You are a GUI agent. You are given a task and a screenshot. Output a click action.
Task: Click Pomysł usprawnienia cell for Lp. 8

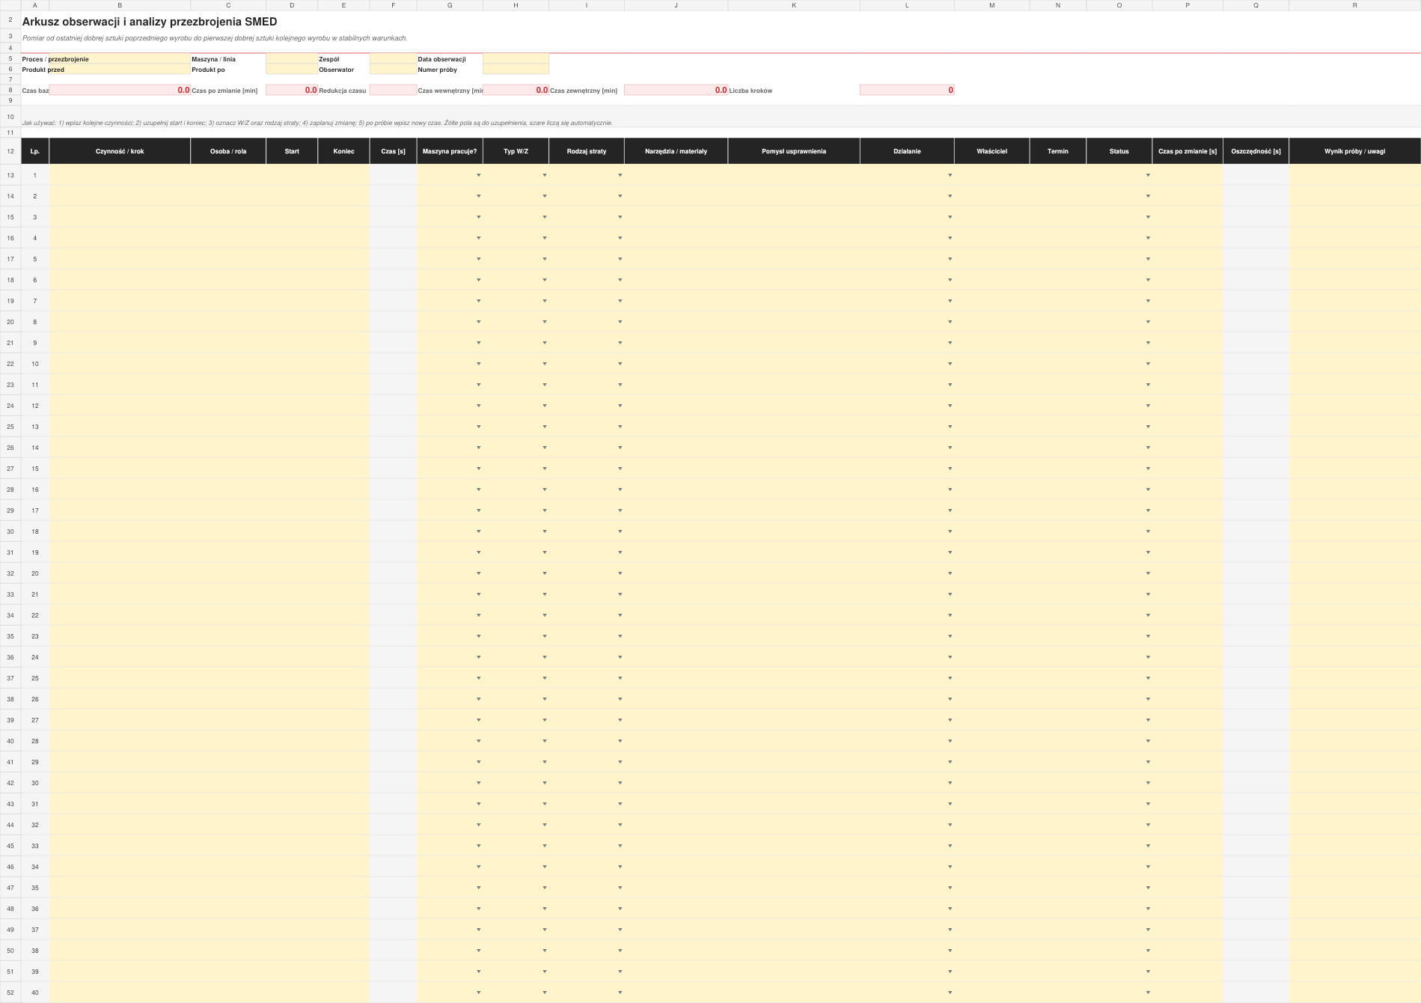794,322
